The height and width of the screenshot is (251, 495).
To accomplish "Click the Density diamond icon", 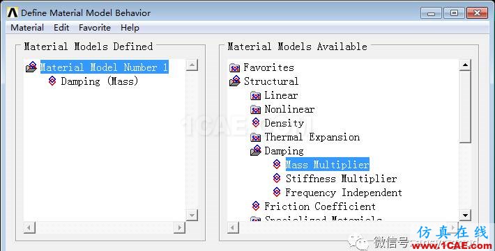I will pyautogui.click(x=256, y=122).
